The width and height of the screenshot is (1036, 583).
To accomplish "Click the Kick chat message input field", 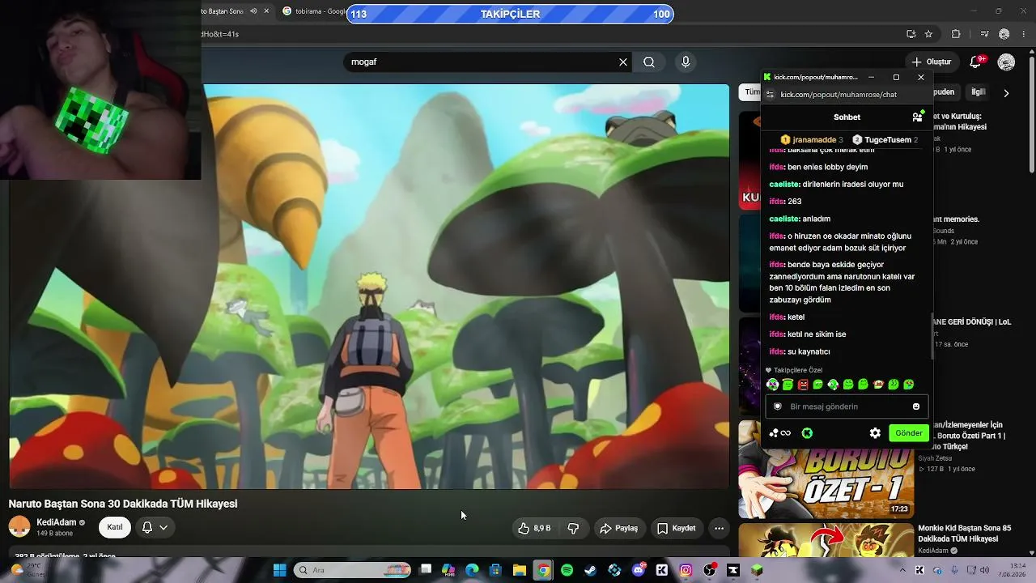I will pyautogui.click(x=847, y=406).
